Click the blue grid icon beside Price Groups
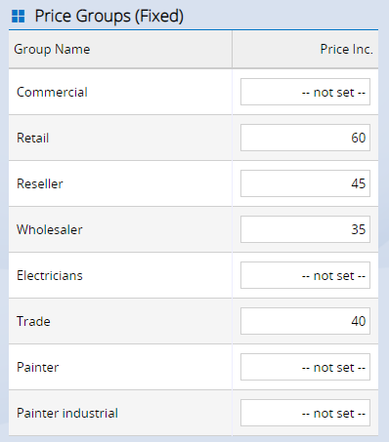The height and width of the screenshot is (442, 389). point(19,17)
